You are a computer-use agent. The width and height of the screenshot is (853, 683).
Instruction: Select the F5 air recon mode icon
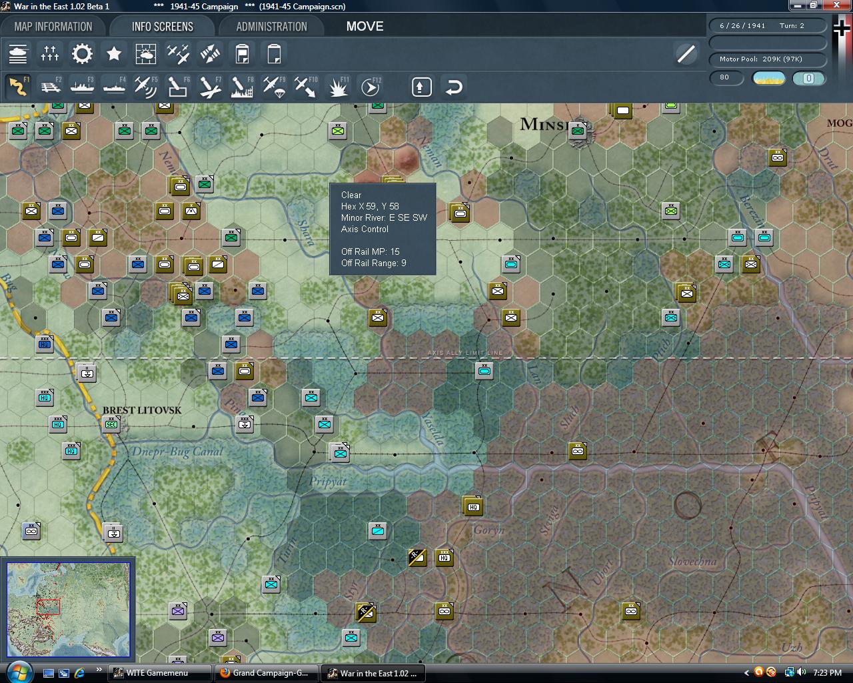coord(146,87)
